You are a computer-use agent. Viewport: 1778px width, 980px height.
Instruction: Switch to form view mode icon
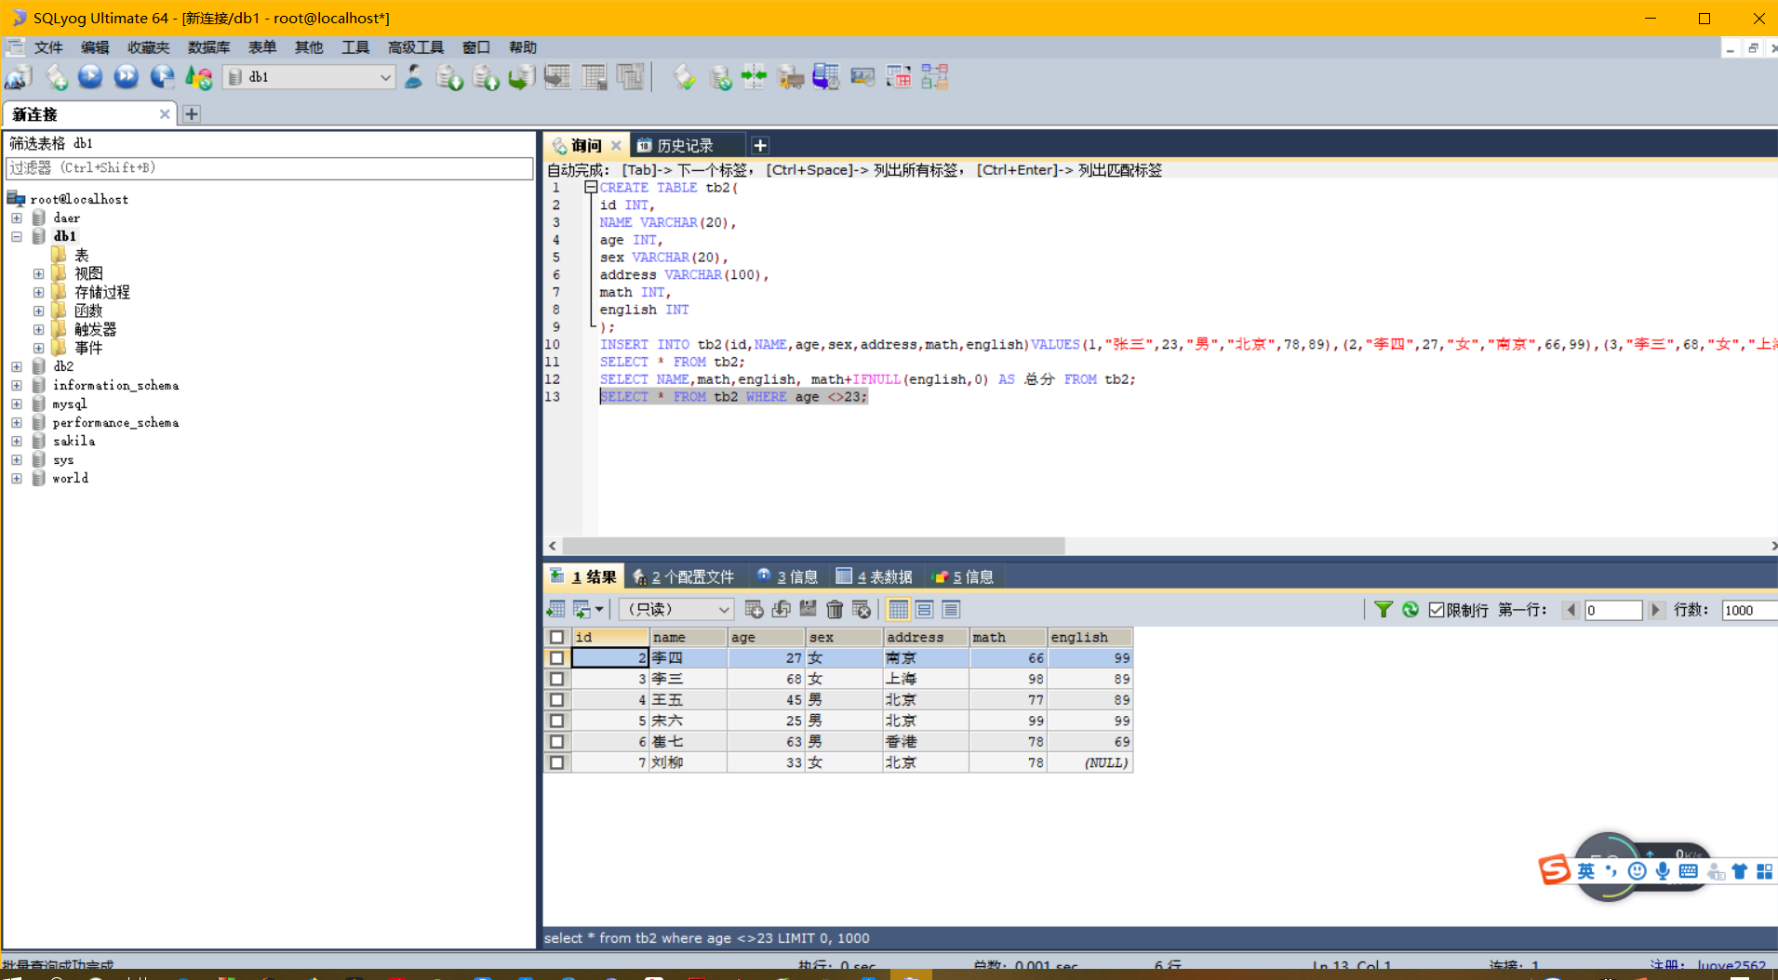[924, 610]
